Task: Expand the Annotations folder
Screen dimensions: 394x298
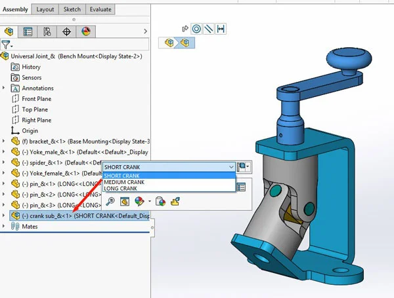Action: click(4, 88)
